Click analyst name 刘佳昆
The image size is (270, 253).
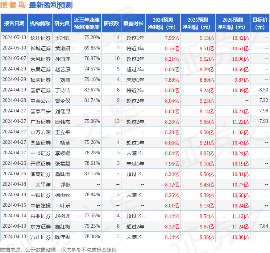click(x=63, y=111)
